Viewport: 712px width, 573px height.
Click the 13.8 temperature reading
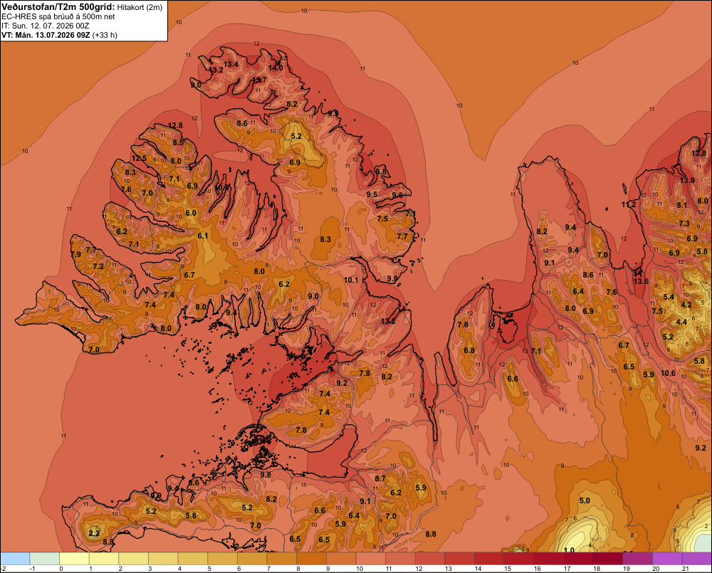tap(698, 153)
